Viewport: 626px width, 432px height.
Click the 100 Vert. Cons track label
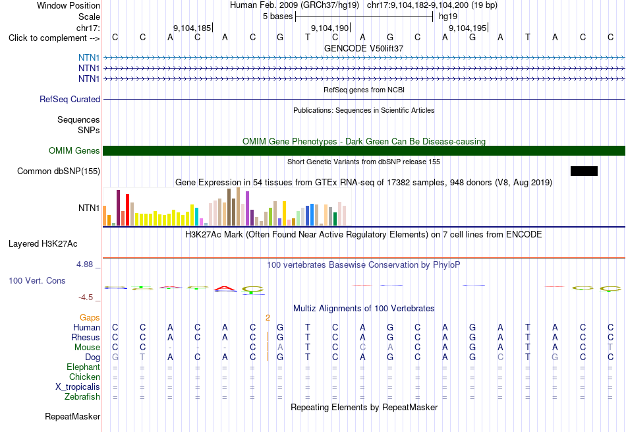[37, 280]
